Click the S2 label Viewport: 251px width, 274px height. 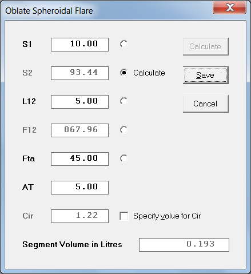coord(27,73)
